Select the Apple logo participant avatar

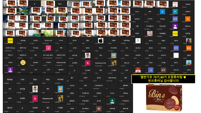(100, 40)
